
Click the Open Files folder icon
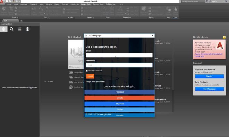tap(71, 72)
